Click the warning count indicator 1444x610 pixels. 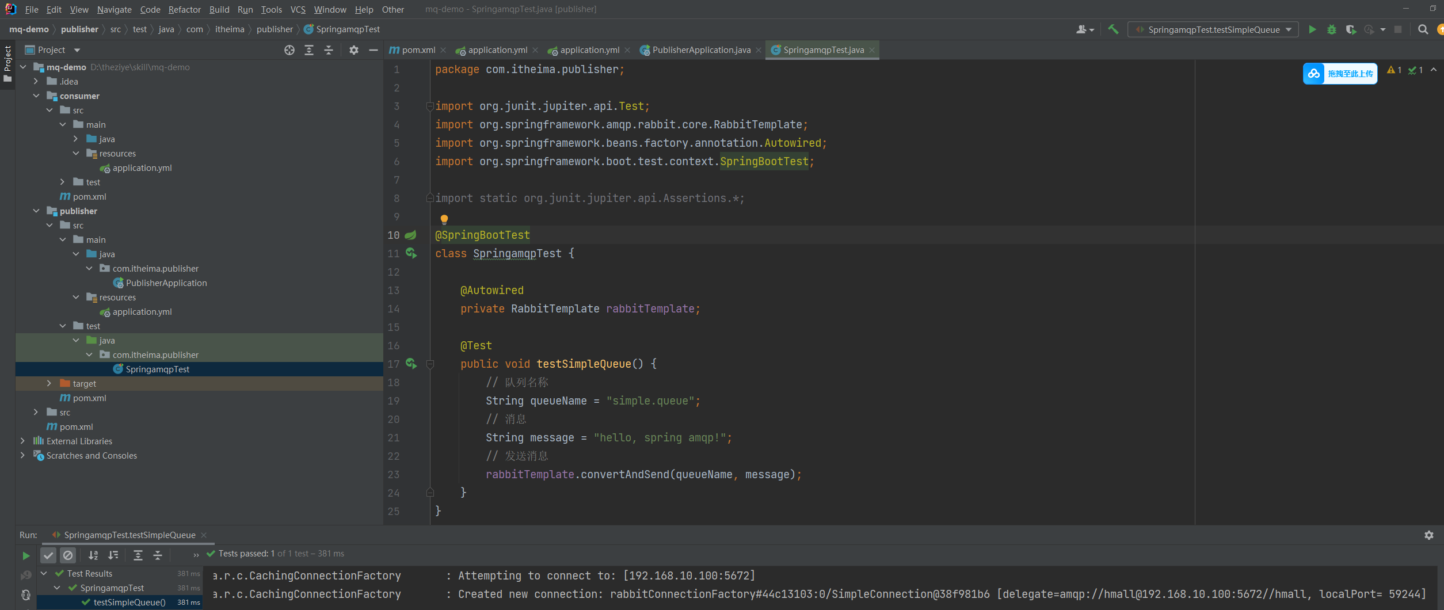click(1395, 70)
